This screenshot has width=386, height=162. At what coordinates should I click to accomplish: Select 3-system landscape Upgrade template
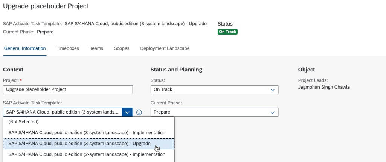pos(88,144)
